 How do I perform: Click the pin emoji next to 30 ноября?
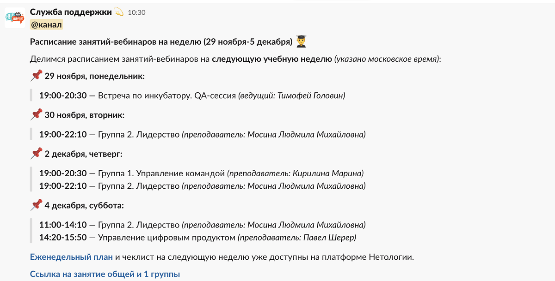[35, 115]
